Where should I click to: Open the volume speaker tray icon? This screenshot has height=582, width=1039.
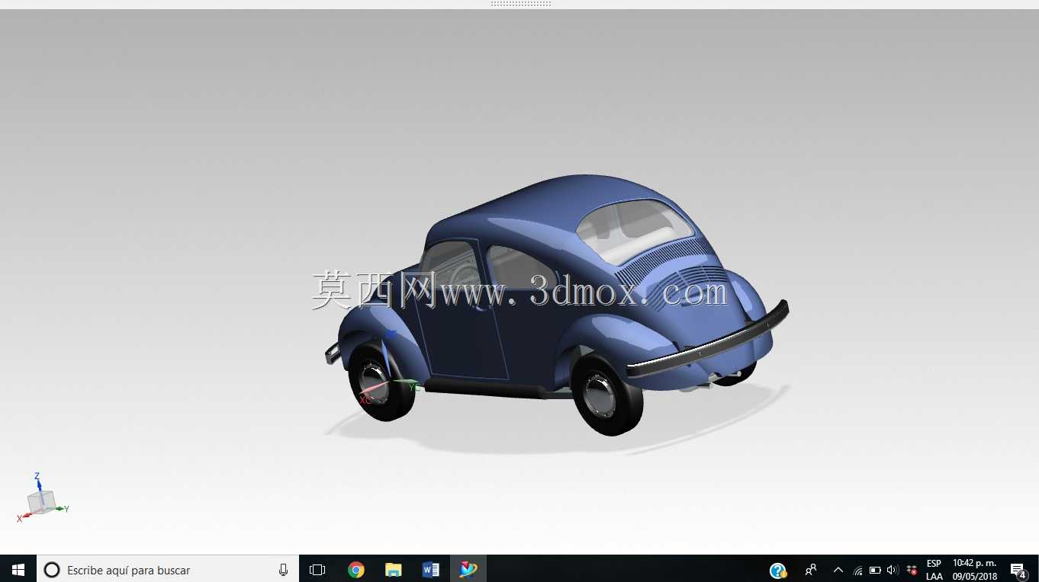click(x=893, y=570)
